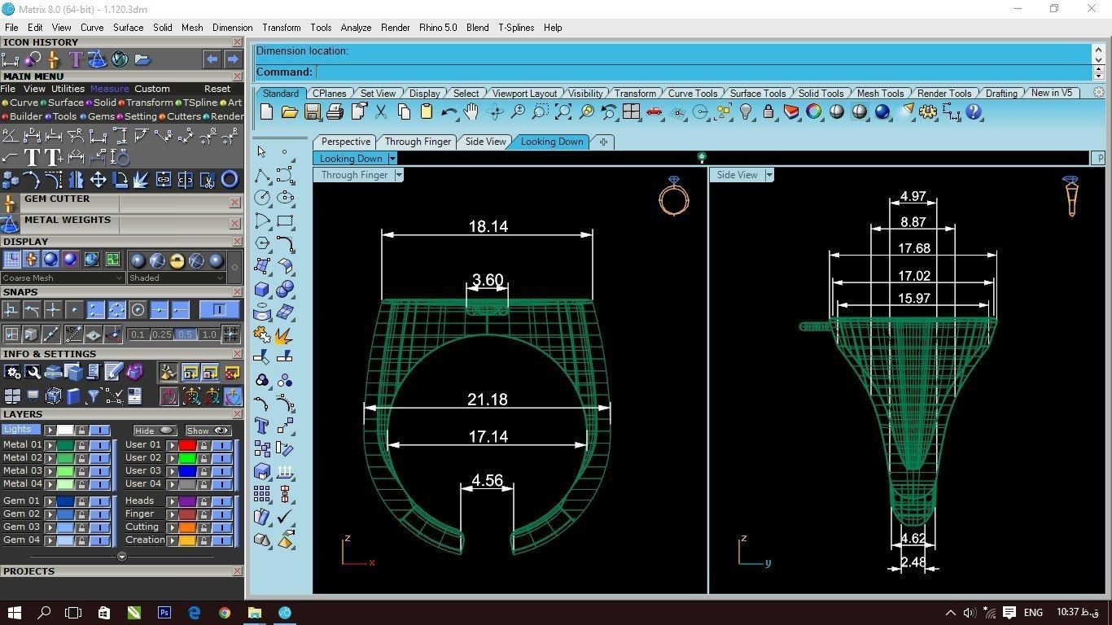Click the Show layers button
Viewport: 1112px width, 625px height.
pos(208,431)
